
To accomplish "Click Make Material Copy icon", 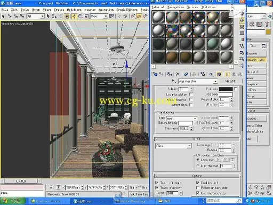I will pos(186,74).
